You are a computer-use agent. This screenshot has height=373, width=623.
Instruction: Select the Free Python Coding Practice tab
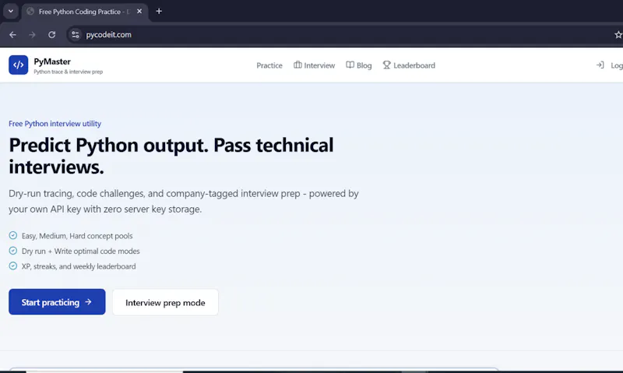click(x=85, y=12)
